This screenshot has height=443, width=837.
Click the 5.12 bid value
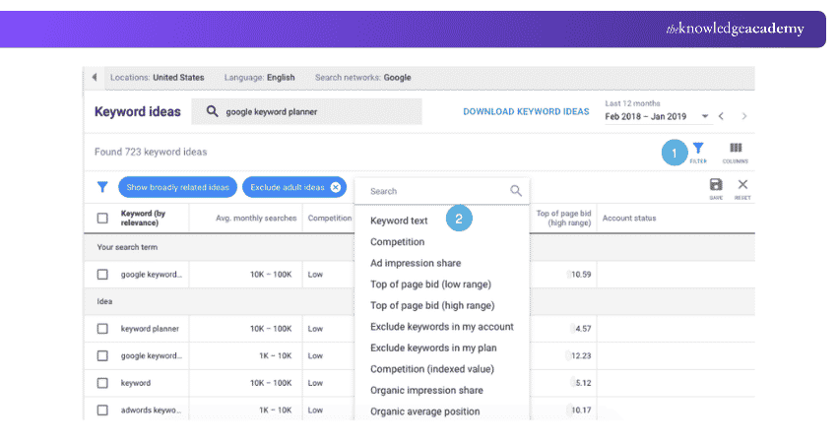point(582,383)
